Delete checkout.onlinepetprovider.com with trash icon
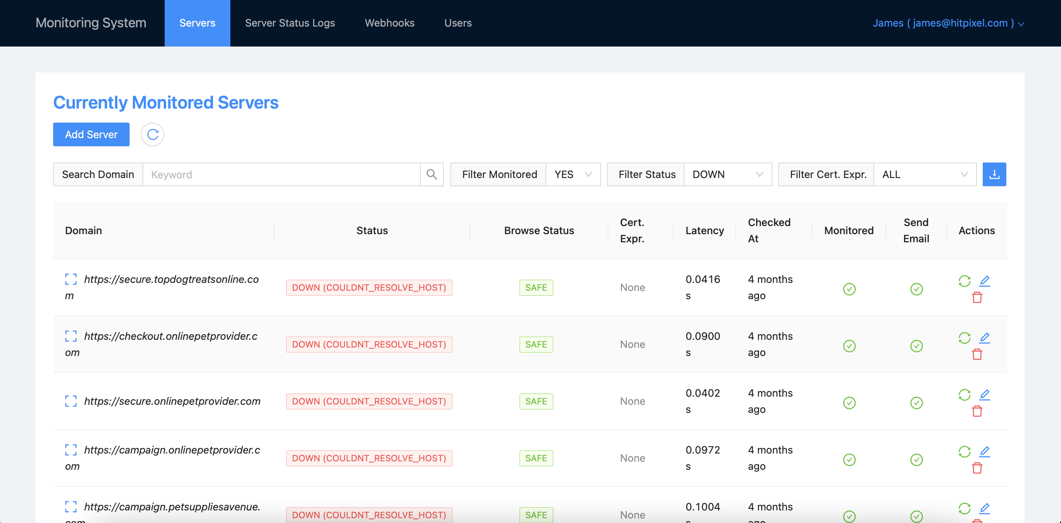Viewport: 1061px width, 523px height. (x=977, y=354)
